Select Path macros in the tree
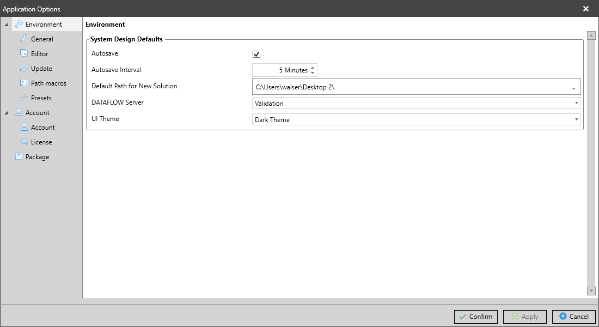The image size is (599, 327). (x=48, y=83)
